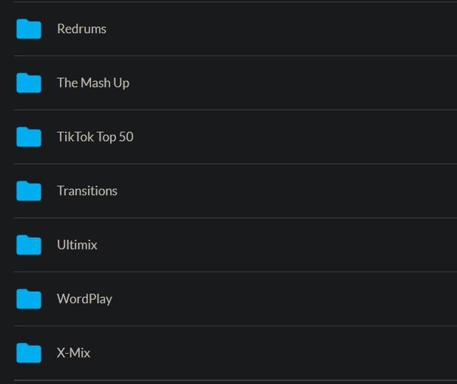The width and height of the screenshot is (457, 384).
Task: Select The Mash Up row's blank space
Action: pos(296,83)
